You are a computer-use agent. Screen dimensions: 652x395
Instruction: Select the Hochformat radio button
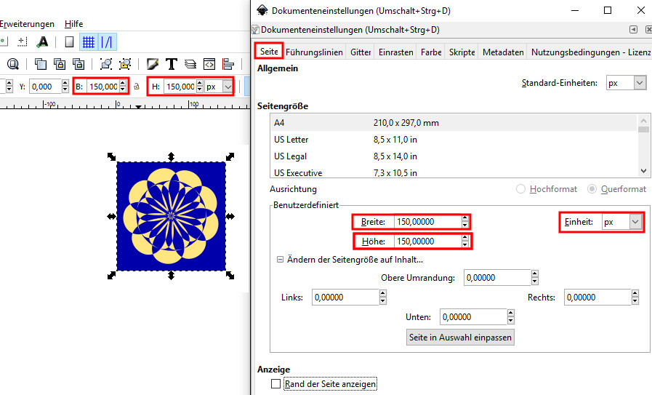(x=520, y=189)
